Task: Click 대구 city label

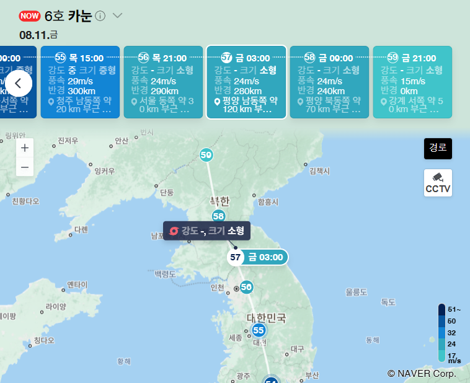Action: pyautogui.click(x=298, y=349)
